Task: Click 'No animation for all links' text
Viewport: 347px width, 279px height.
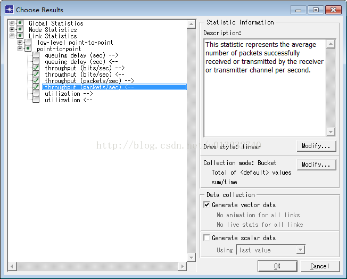Action: [258, 215]
